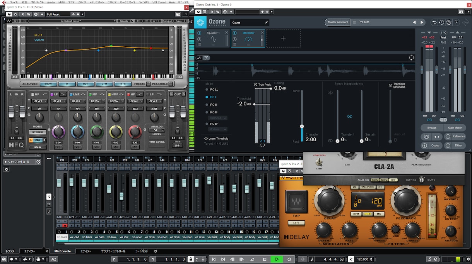This screenshot has width=472, height=264.
Task: Click the SOLO button in H-EQ
Action: click(38, 147)
